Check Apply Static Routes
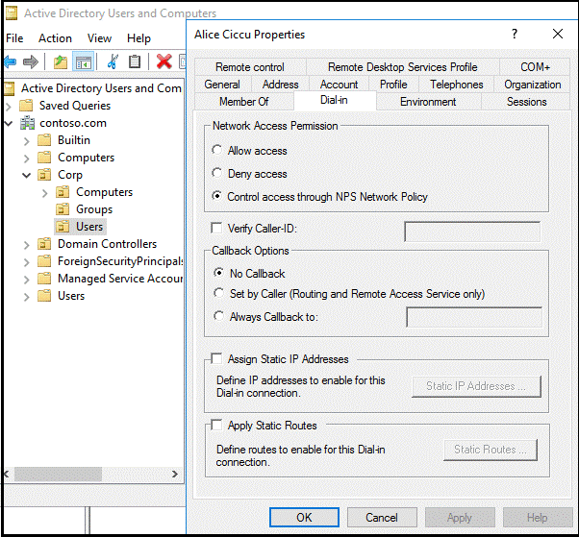Screen dimensions: 579x537 [x=216, y=425]
